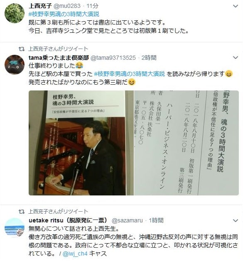Open 上西充子 profile name link
The width and height of the screenshot is (243, 261).
pyautogui.click(x=40, y=6)
